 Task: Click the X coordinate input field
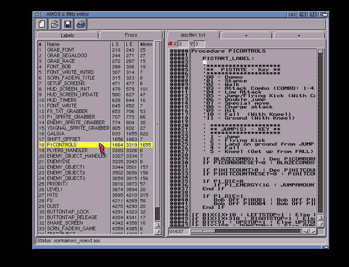182,44
